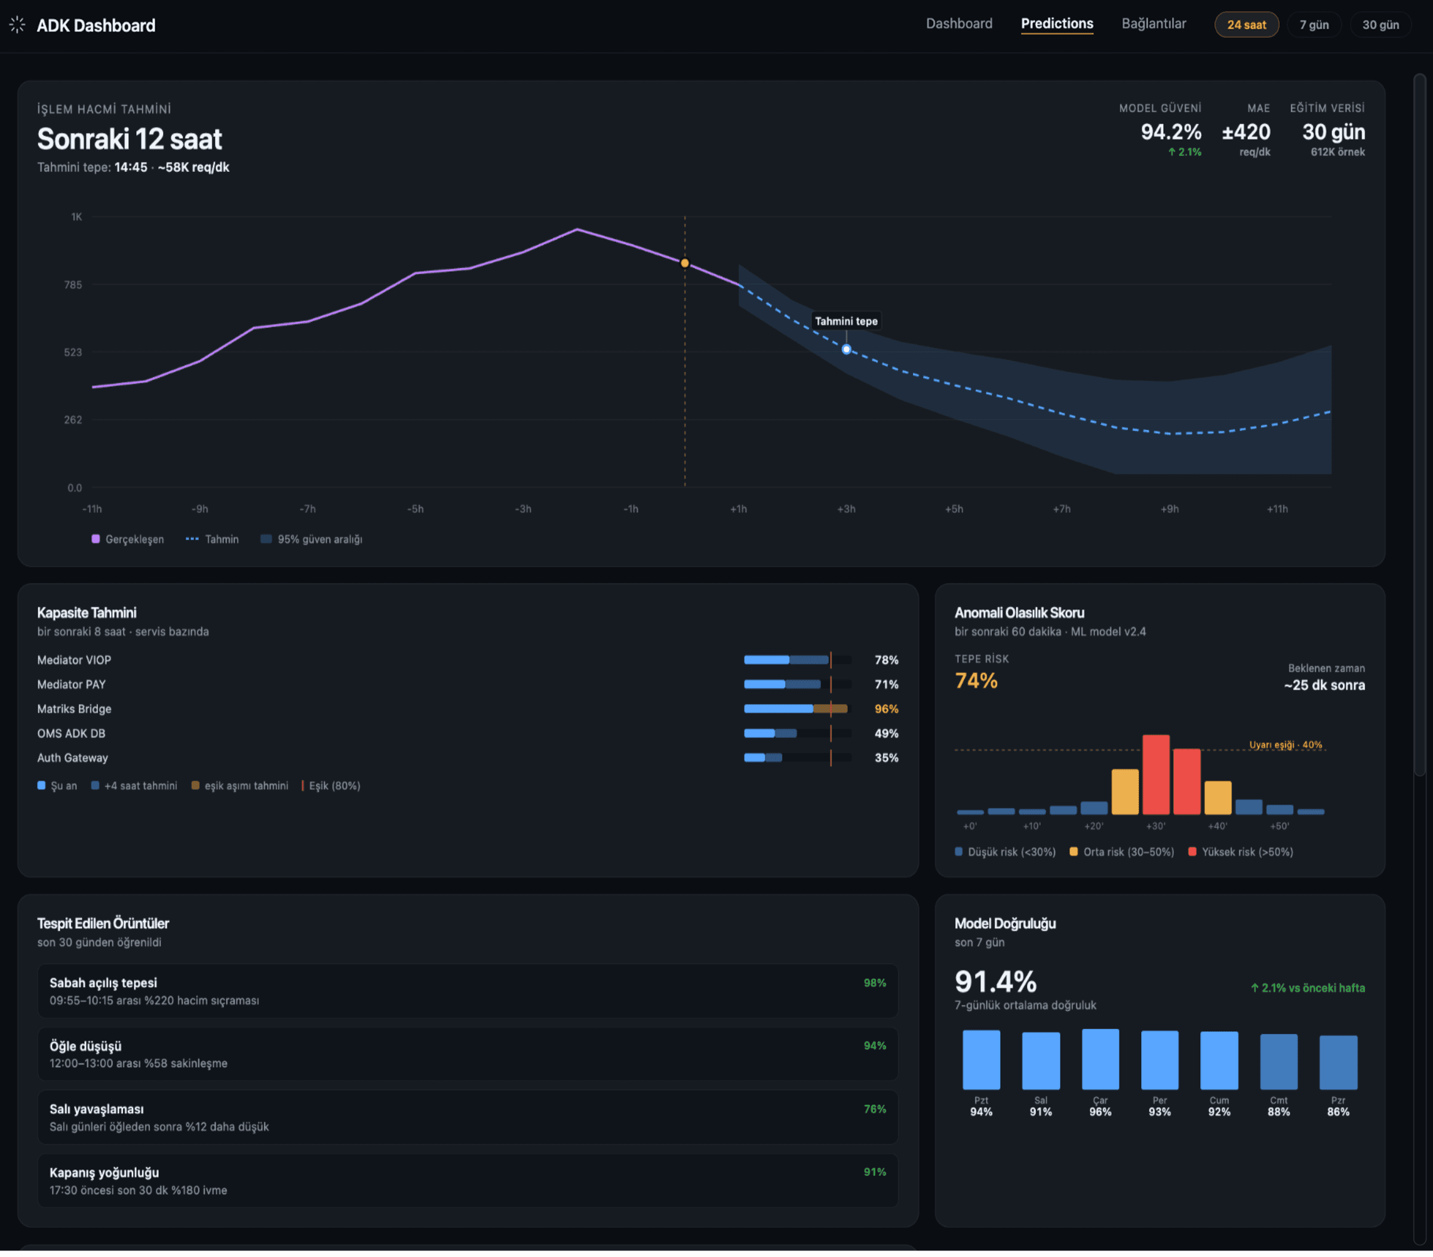Screen dimensions: 1433x1257
Task: Click the eşik aşımı tahmini legend swatch
Action: (x=195, y=785)
